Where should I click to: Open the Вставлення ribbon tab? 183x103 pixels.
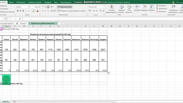(21, 2)
